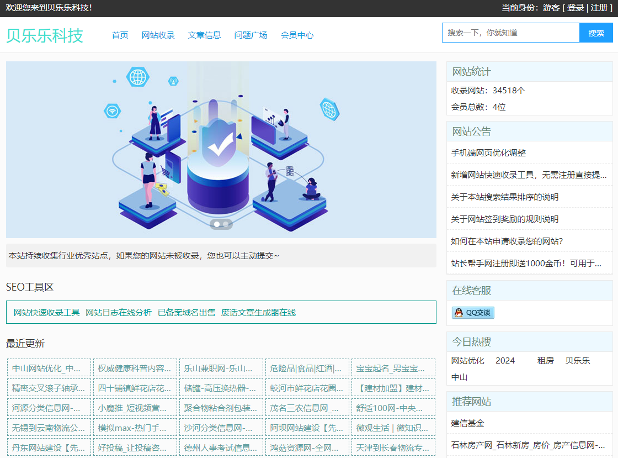This screenshot has height=458, width=618.
Task: Open recent entry 储罐-高压换热器-...
Action: click(x=221, y=388)
